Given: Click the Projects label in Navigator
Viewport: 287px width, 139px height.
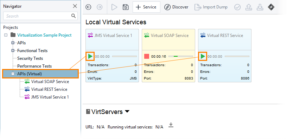Looking at the screenshot, I should click(x=11, y=27).
